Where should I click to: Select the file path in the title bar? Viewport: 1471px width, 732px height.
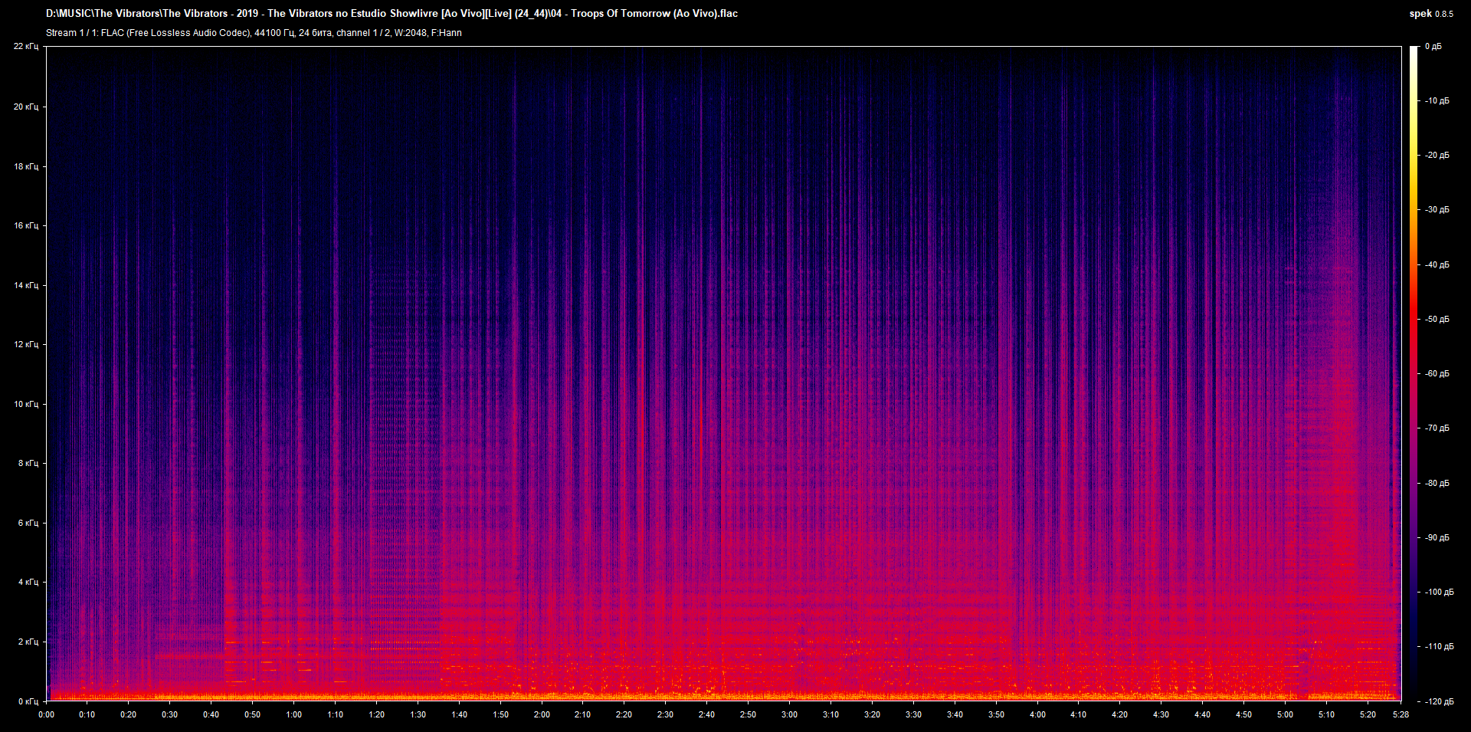pyautogui.click(x=391, y=13)
